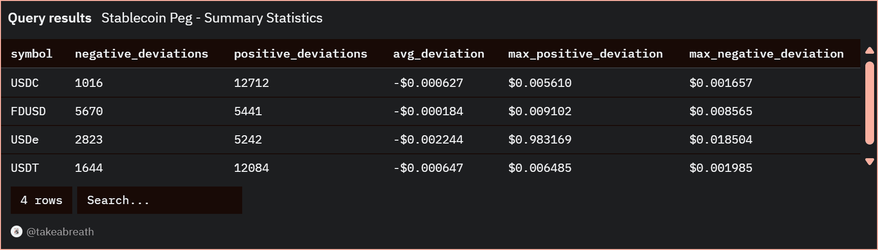Sort by the symbol column header
Screen dimensions: 878x250
[x=32, y=54]
